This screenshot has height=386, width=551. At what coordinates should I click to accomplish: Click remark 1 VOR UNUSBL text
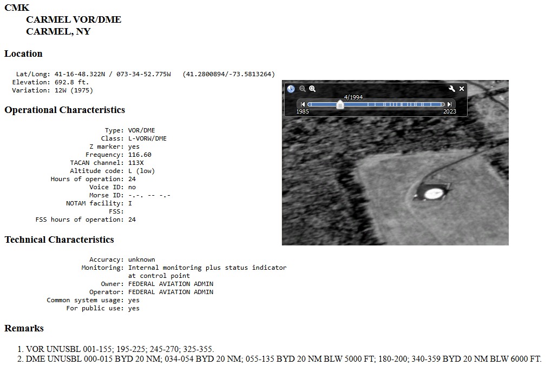point(120,349)
